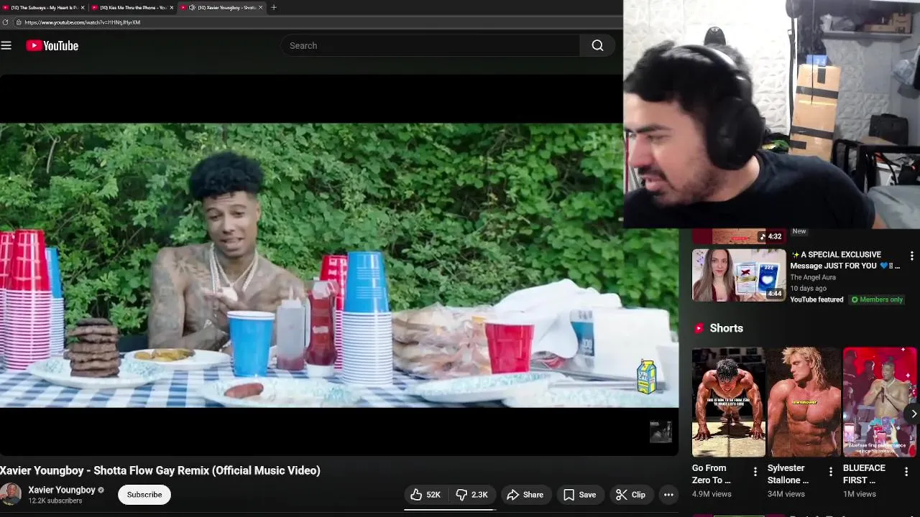The image size is (920, 517).
Task: Click the Members only badge
Action: pos(877,299)
